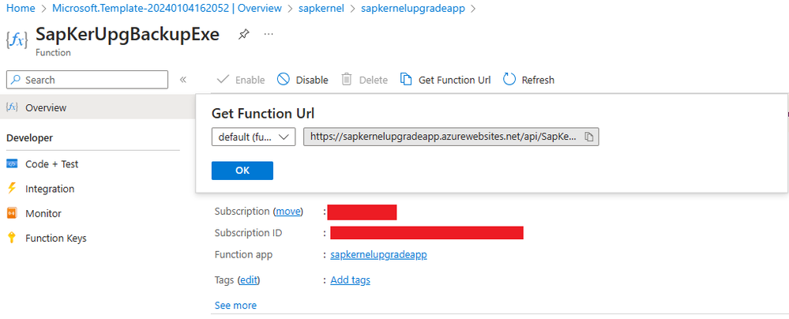The height and width of the screenshot is (319, 789).
Task: Click the function fx icon beside the title
Action: 17,39
